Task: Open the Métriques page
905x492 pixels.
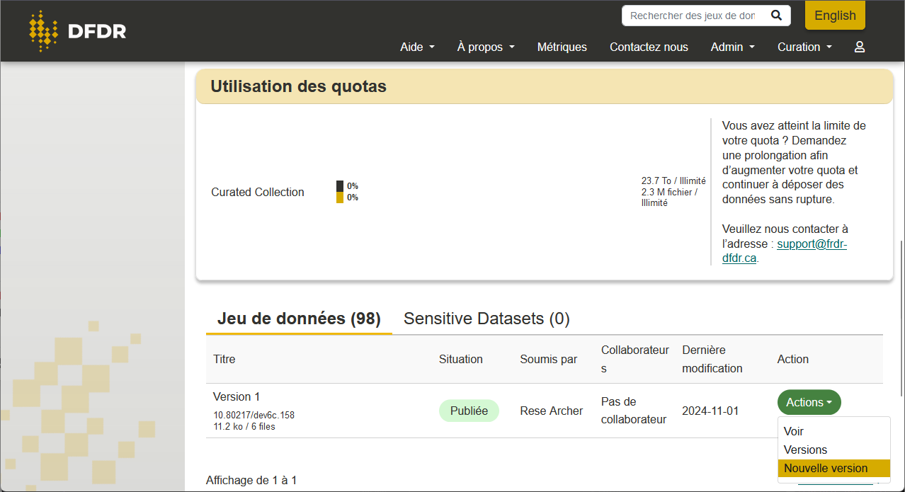Action: coord(562,47)
